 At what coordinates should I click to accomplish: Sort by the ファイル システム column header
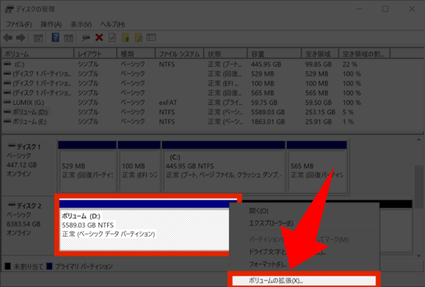click(x=180, y=54)
